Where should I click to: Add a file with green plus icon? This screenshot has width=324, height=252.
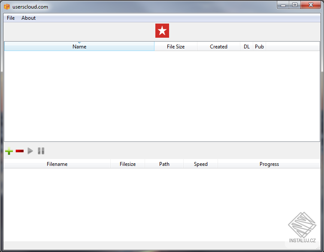tap(9, 151)
